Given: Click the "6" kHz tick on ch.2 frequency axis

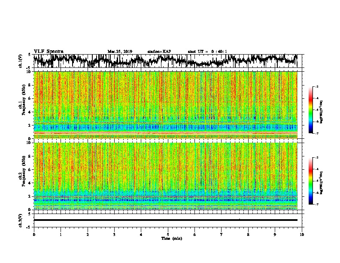Looking at the screenshot, I should tap(30, 170).
